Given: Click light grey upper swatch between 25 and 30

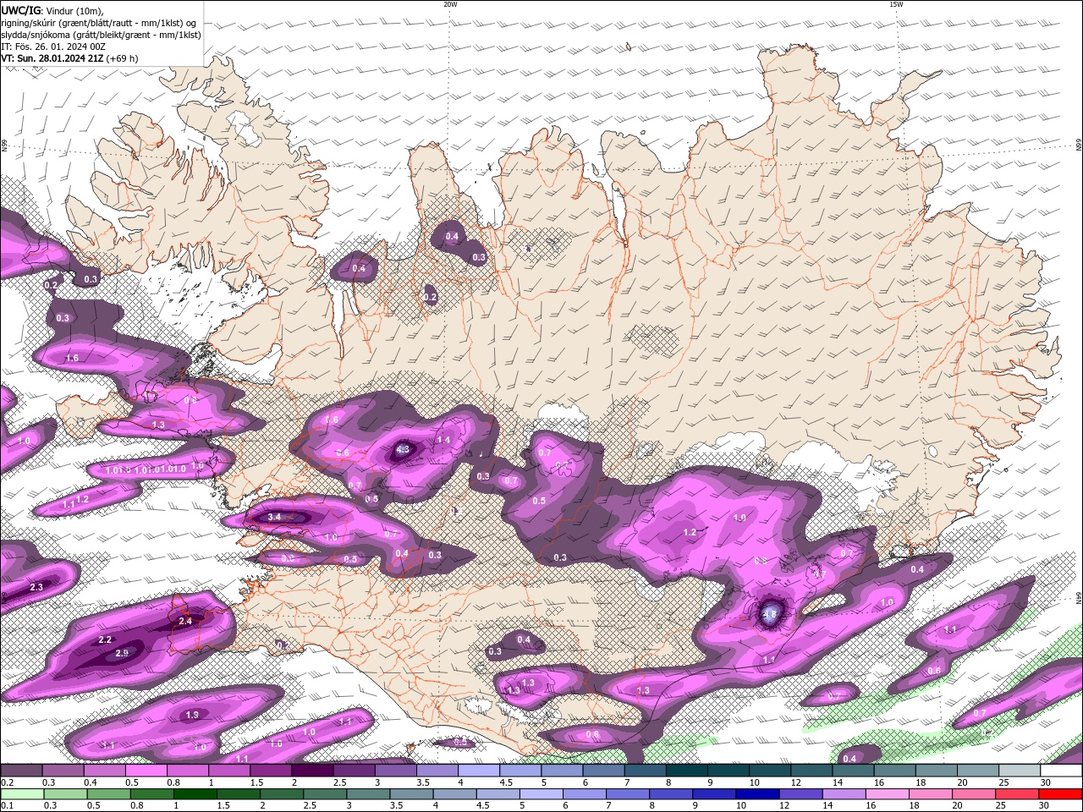Looking at the screenshot, I should point(1019,771).
